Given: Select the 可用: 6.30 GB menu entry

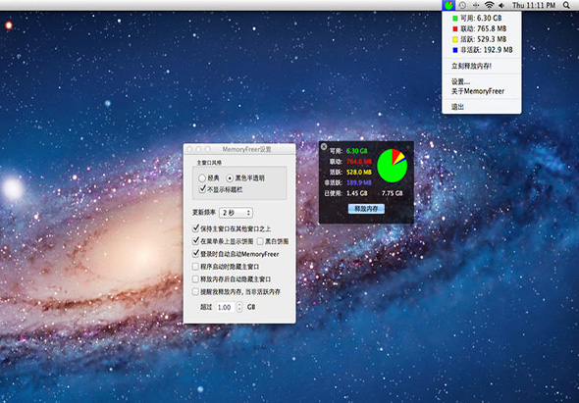Looking at the screenshot, I should tap(482, 18).
